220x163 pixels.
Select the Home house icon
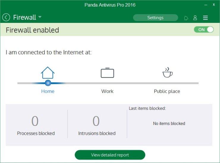click(x=48, y=73)
